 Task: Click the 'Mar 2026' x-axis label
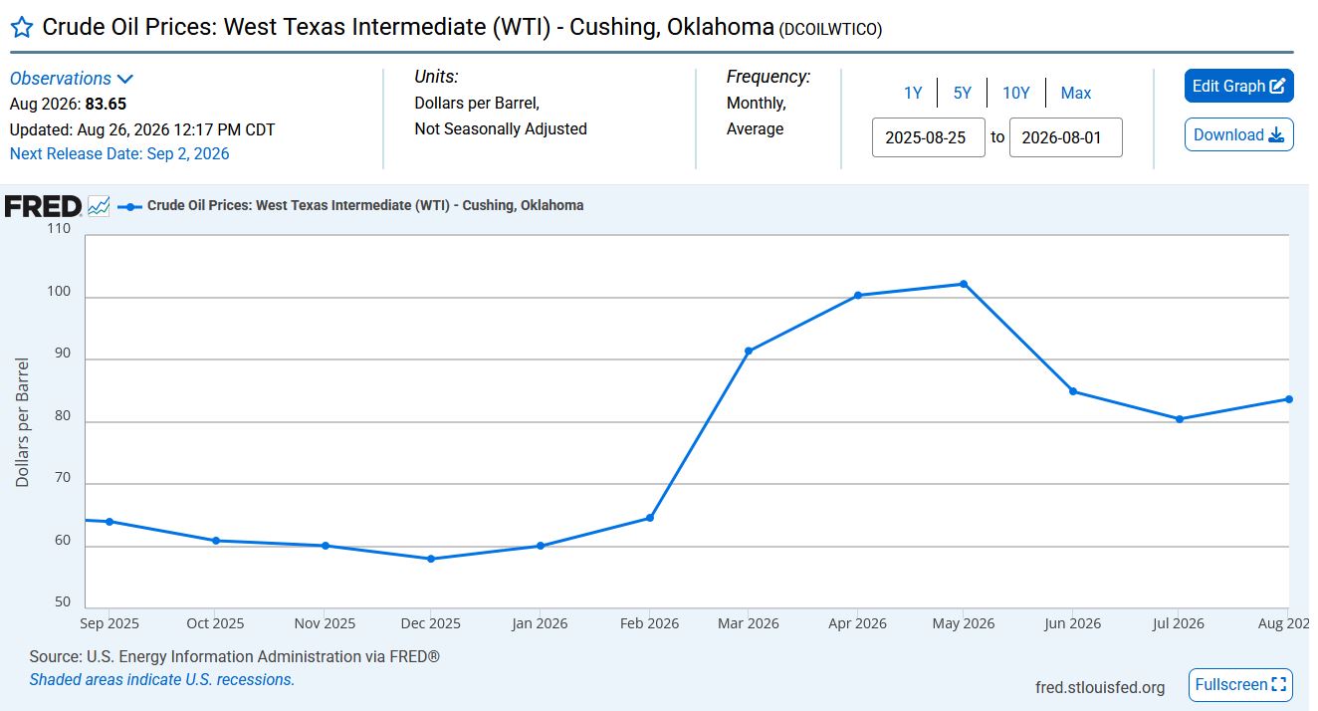[748, 623]
